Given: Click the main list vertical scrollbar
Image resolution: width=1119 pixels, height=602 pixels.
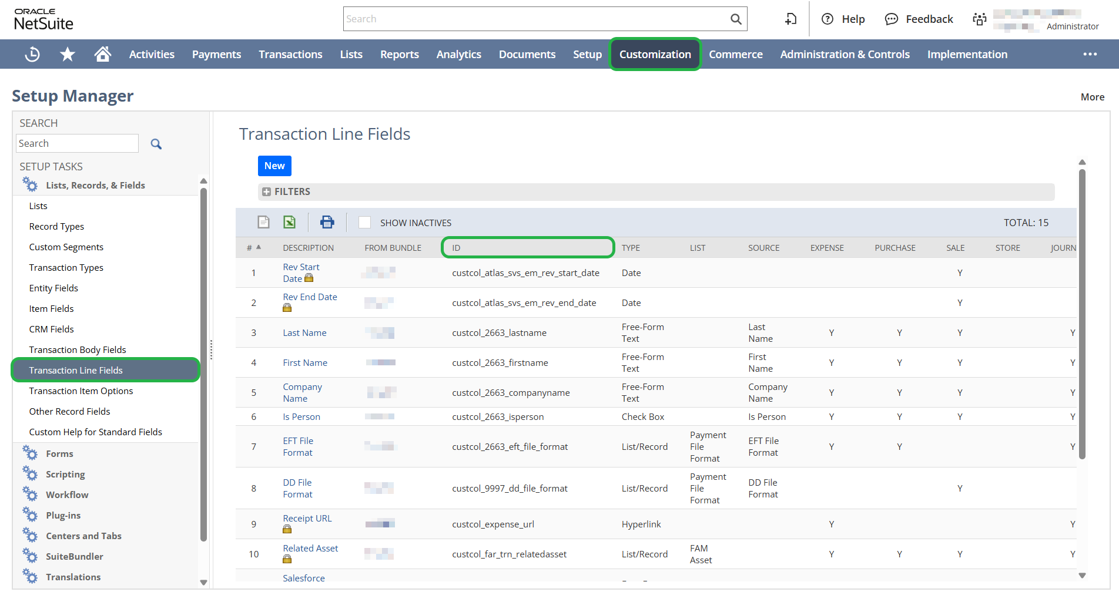Looking at the screenshot, I should (x=1082, y=314).
